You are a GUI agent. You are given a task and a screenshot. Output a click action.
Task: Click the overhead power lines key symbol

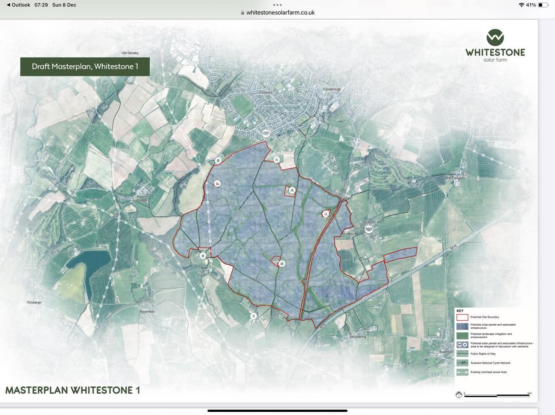(462, 372)
